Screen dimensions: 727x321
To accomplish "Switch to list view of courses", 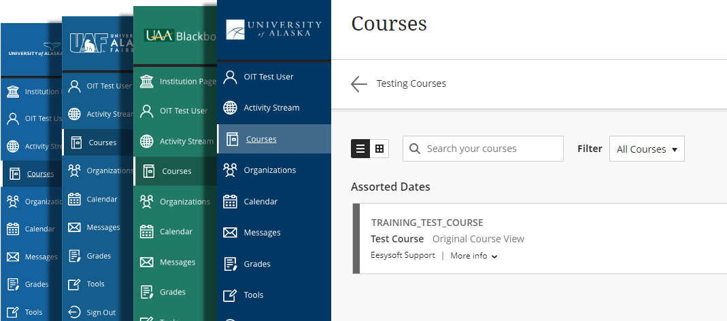I will 360,149.
